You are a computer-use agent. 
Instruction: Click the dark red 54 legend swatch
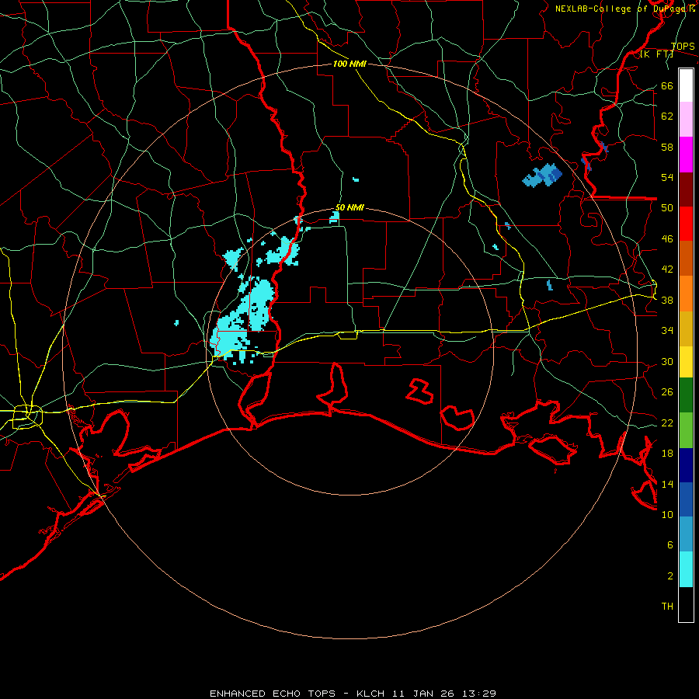686,189
